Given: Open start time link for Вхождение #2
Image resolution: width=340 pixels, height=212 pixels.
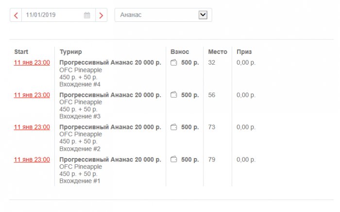Looking at the screenshot, I should pyautogui.click(x=32, y=127).
